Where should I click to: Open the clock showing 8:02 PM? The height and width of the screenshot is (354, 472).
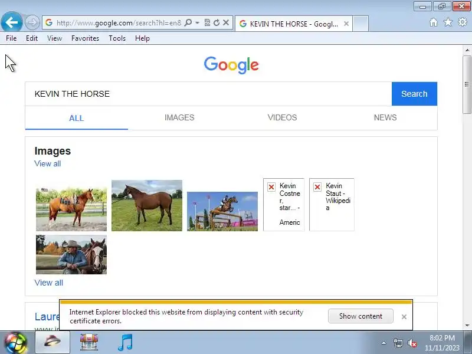click(x=442, y=343)
